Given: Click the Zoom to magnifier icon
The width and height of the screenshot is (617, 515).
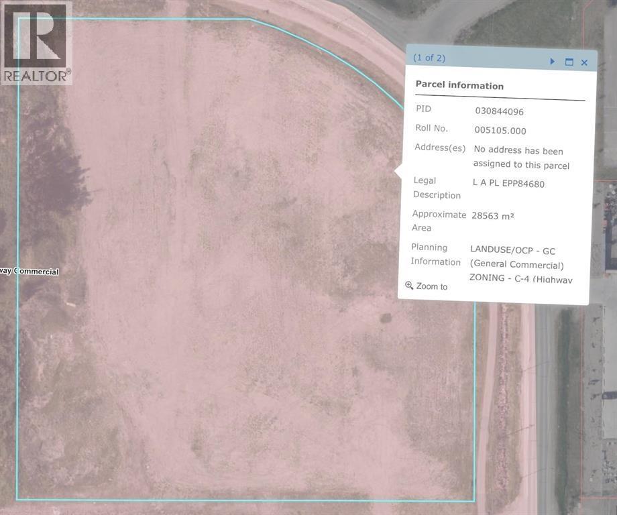Looking at the screenshot, I should tap(409, 284).
